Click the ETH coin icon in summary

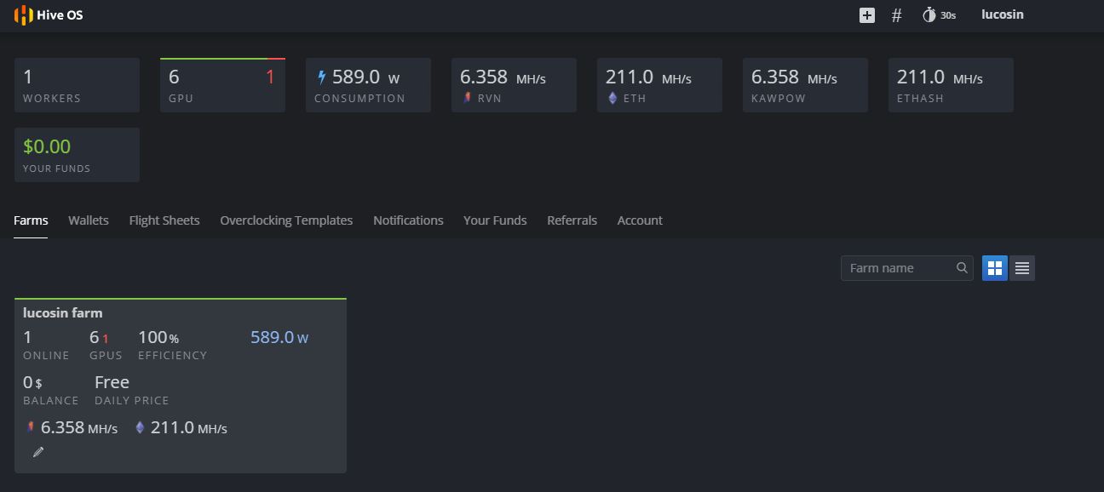[612, 98]
